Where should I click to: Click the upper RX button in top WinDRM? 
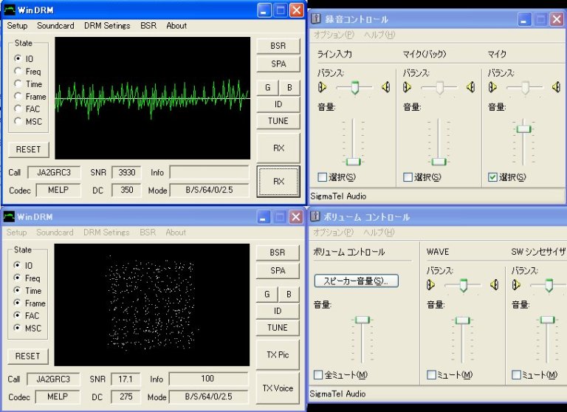[x=278, y=148]
